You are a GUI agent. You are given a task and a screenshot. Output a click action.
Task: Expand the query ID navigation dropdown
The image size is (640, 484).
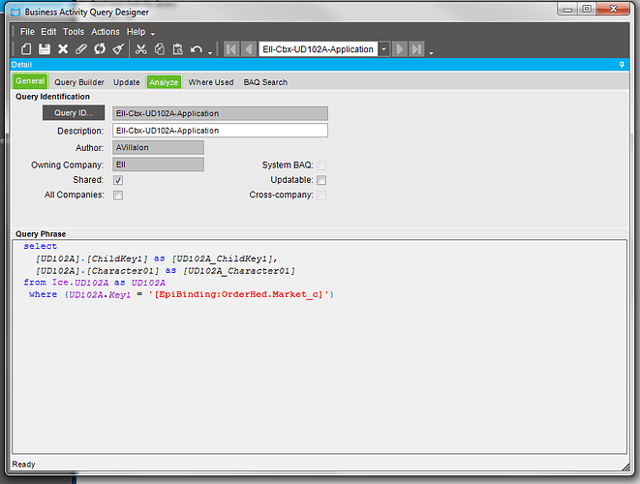[383, 49]
